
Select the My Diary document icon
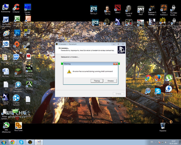click(5, 72)
